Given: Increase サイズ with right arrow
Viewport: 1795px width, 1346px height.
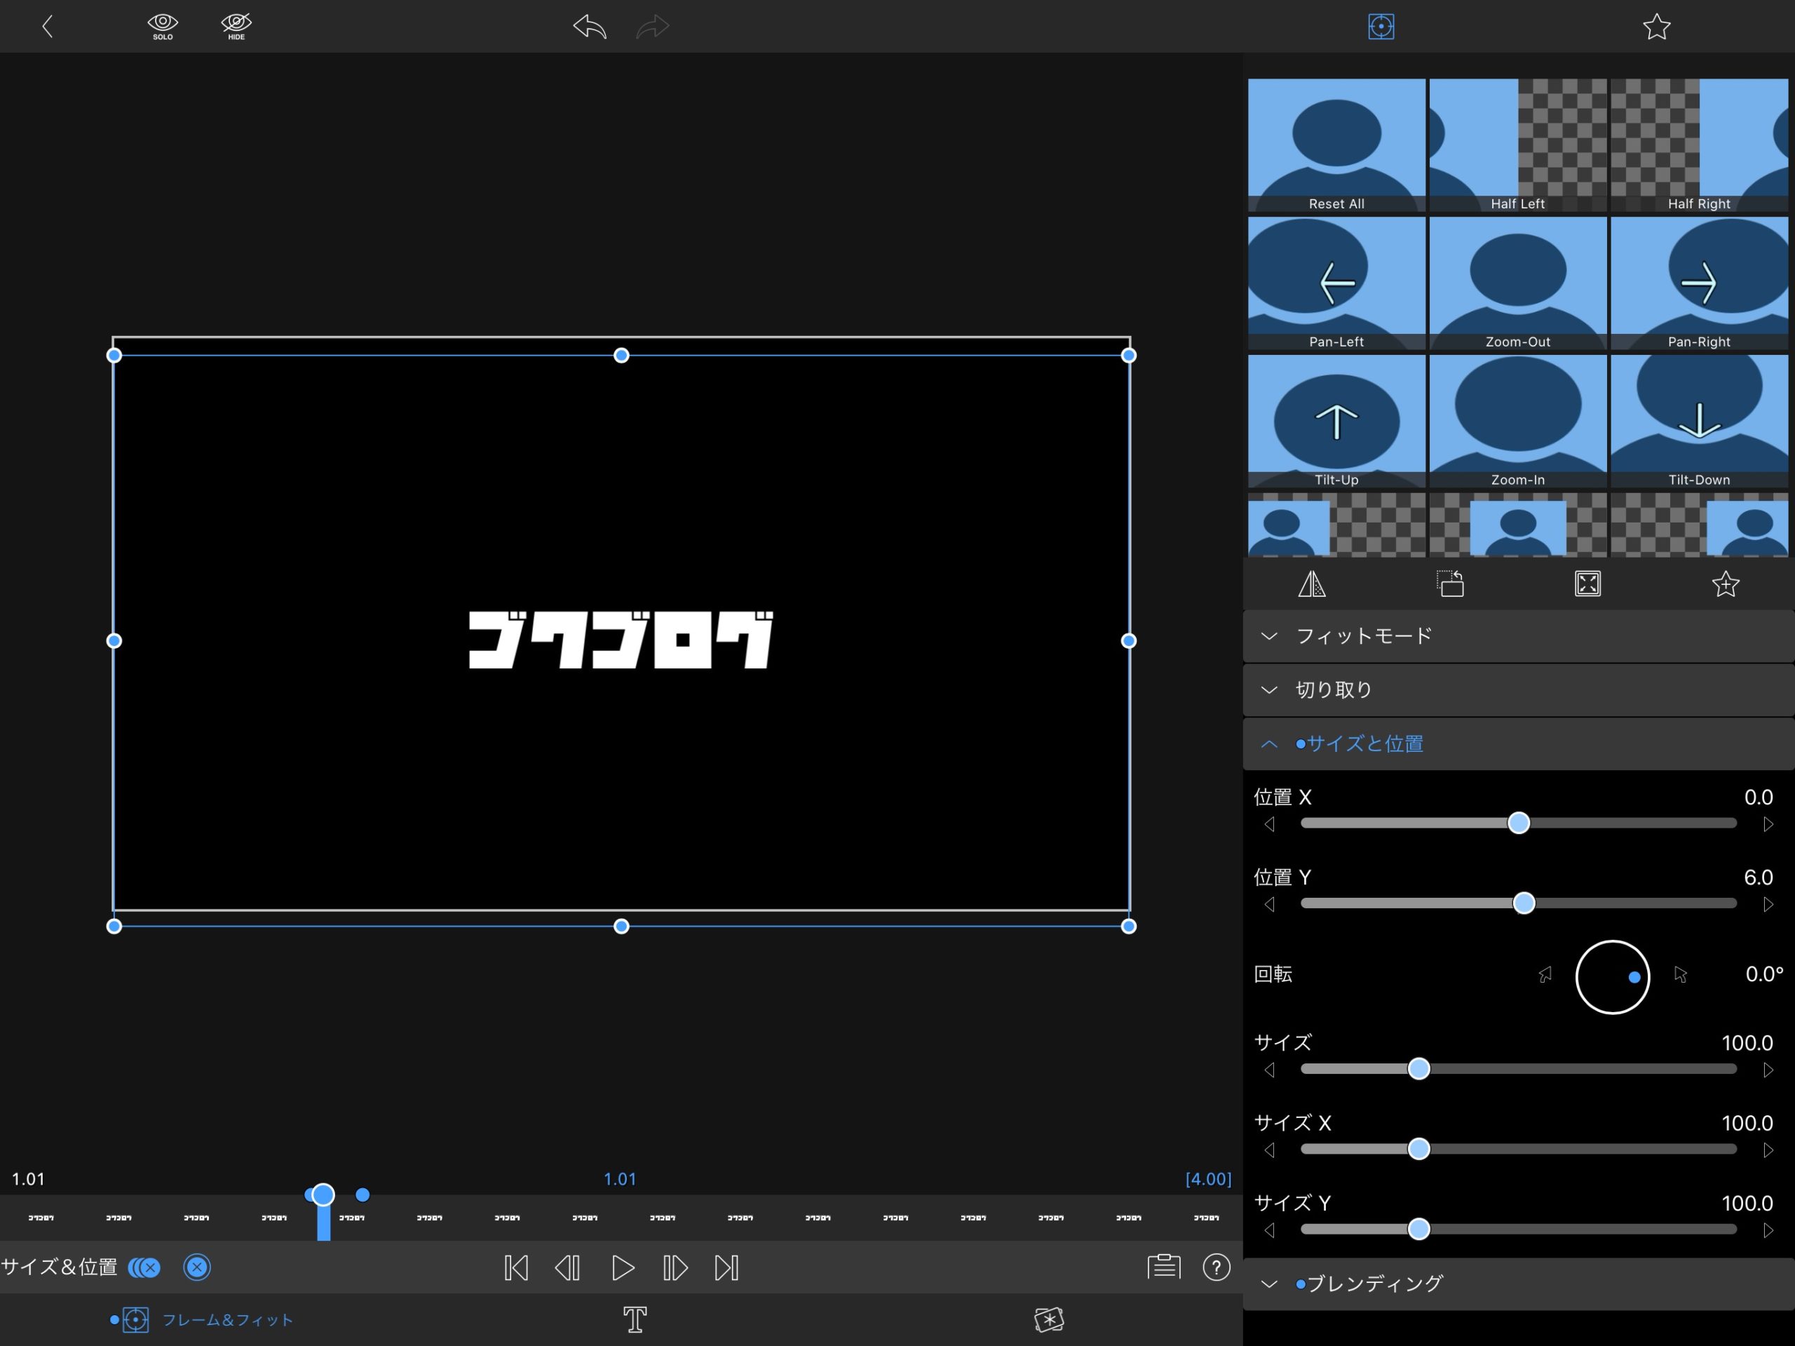Looking at the screenshot, I should 1768,1070.
